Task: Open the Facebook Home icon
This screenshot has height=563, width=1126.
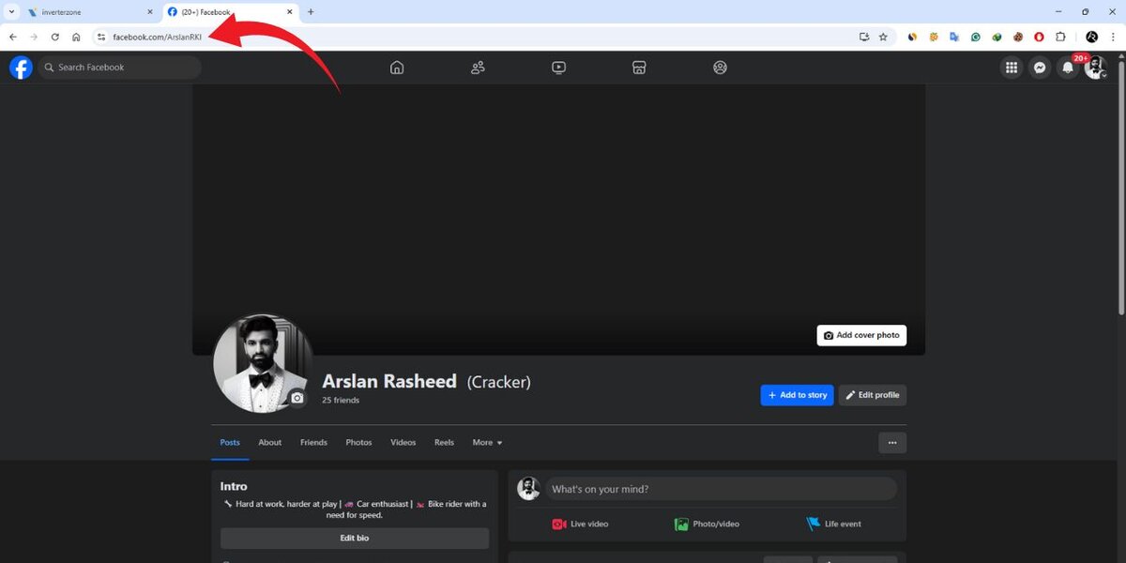Action: pos(397,68)
